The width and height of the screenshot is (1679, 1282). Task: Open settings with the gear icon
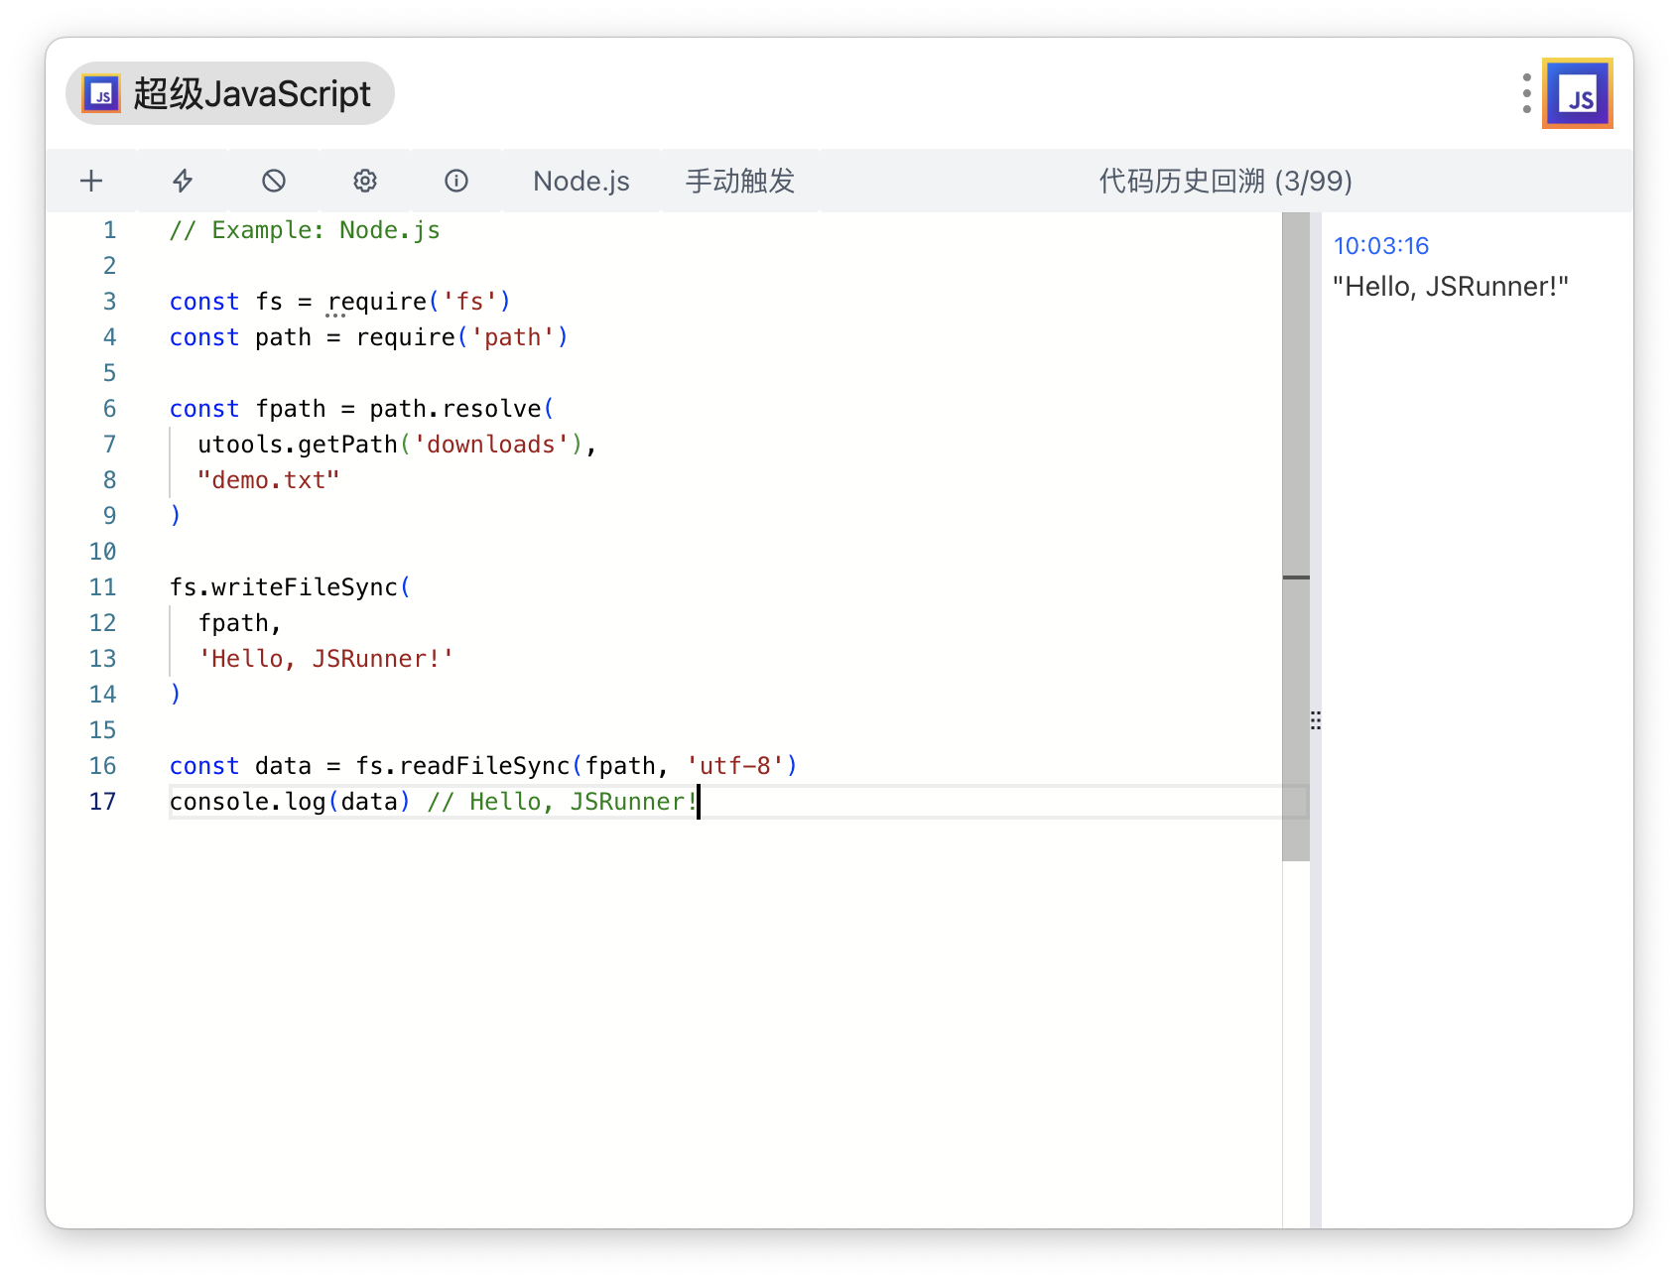365,181
